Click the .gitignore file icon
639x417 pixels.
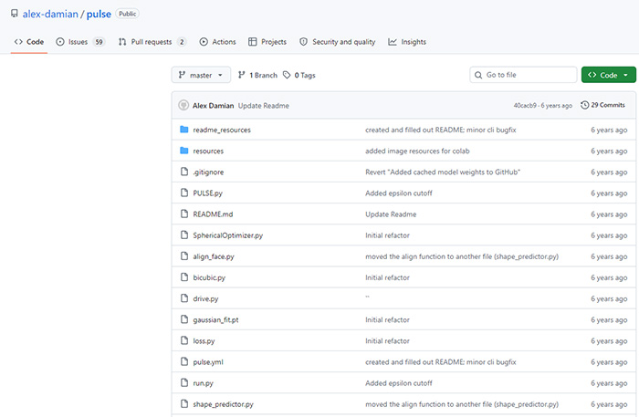pos(184,172)
